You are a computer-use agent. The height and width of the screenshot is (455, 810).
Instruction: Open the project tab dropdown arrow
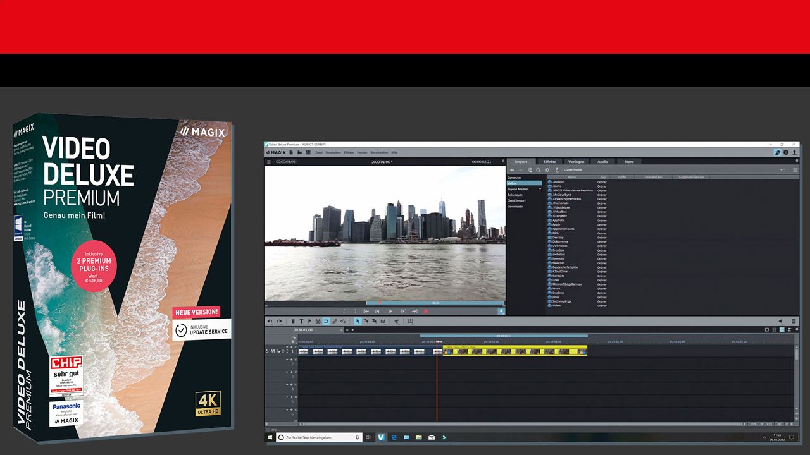352,330
